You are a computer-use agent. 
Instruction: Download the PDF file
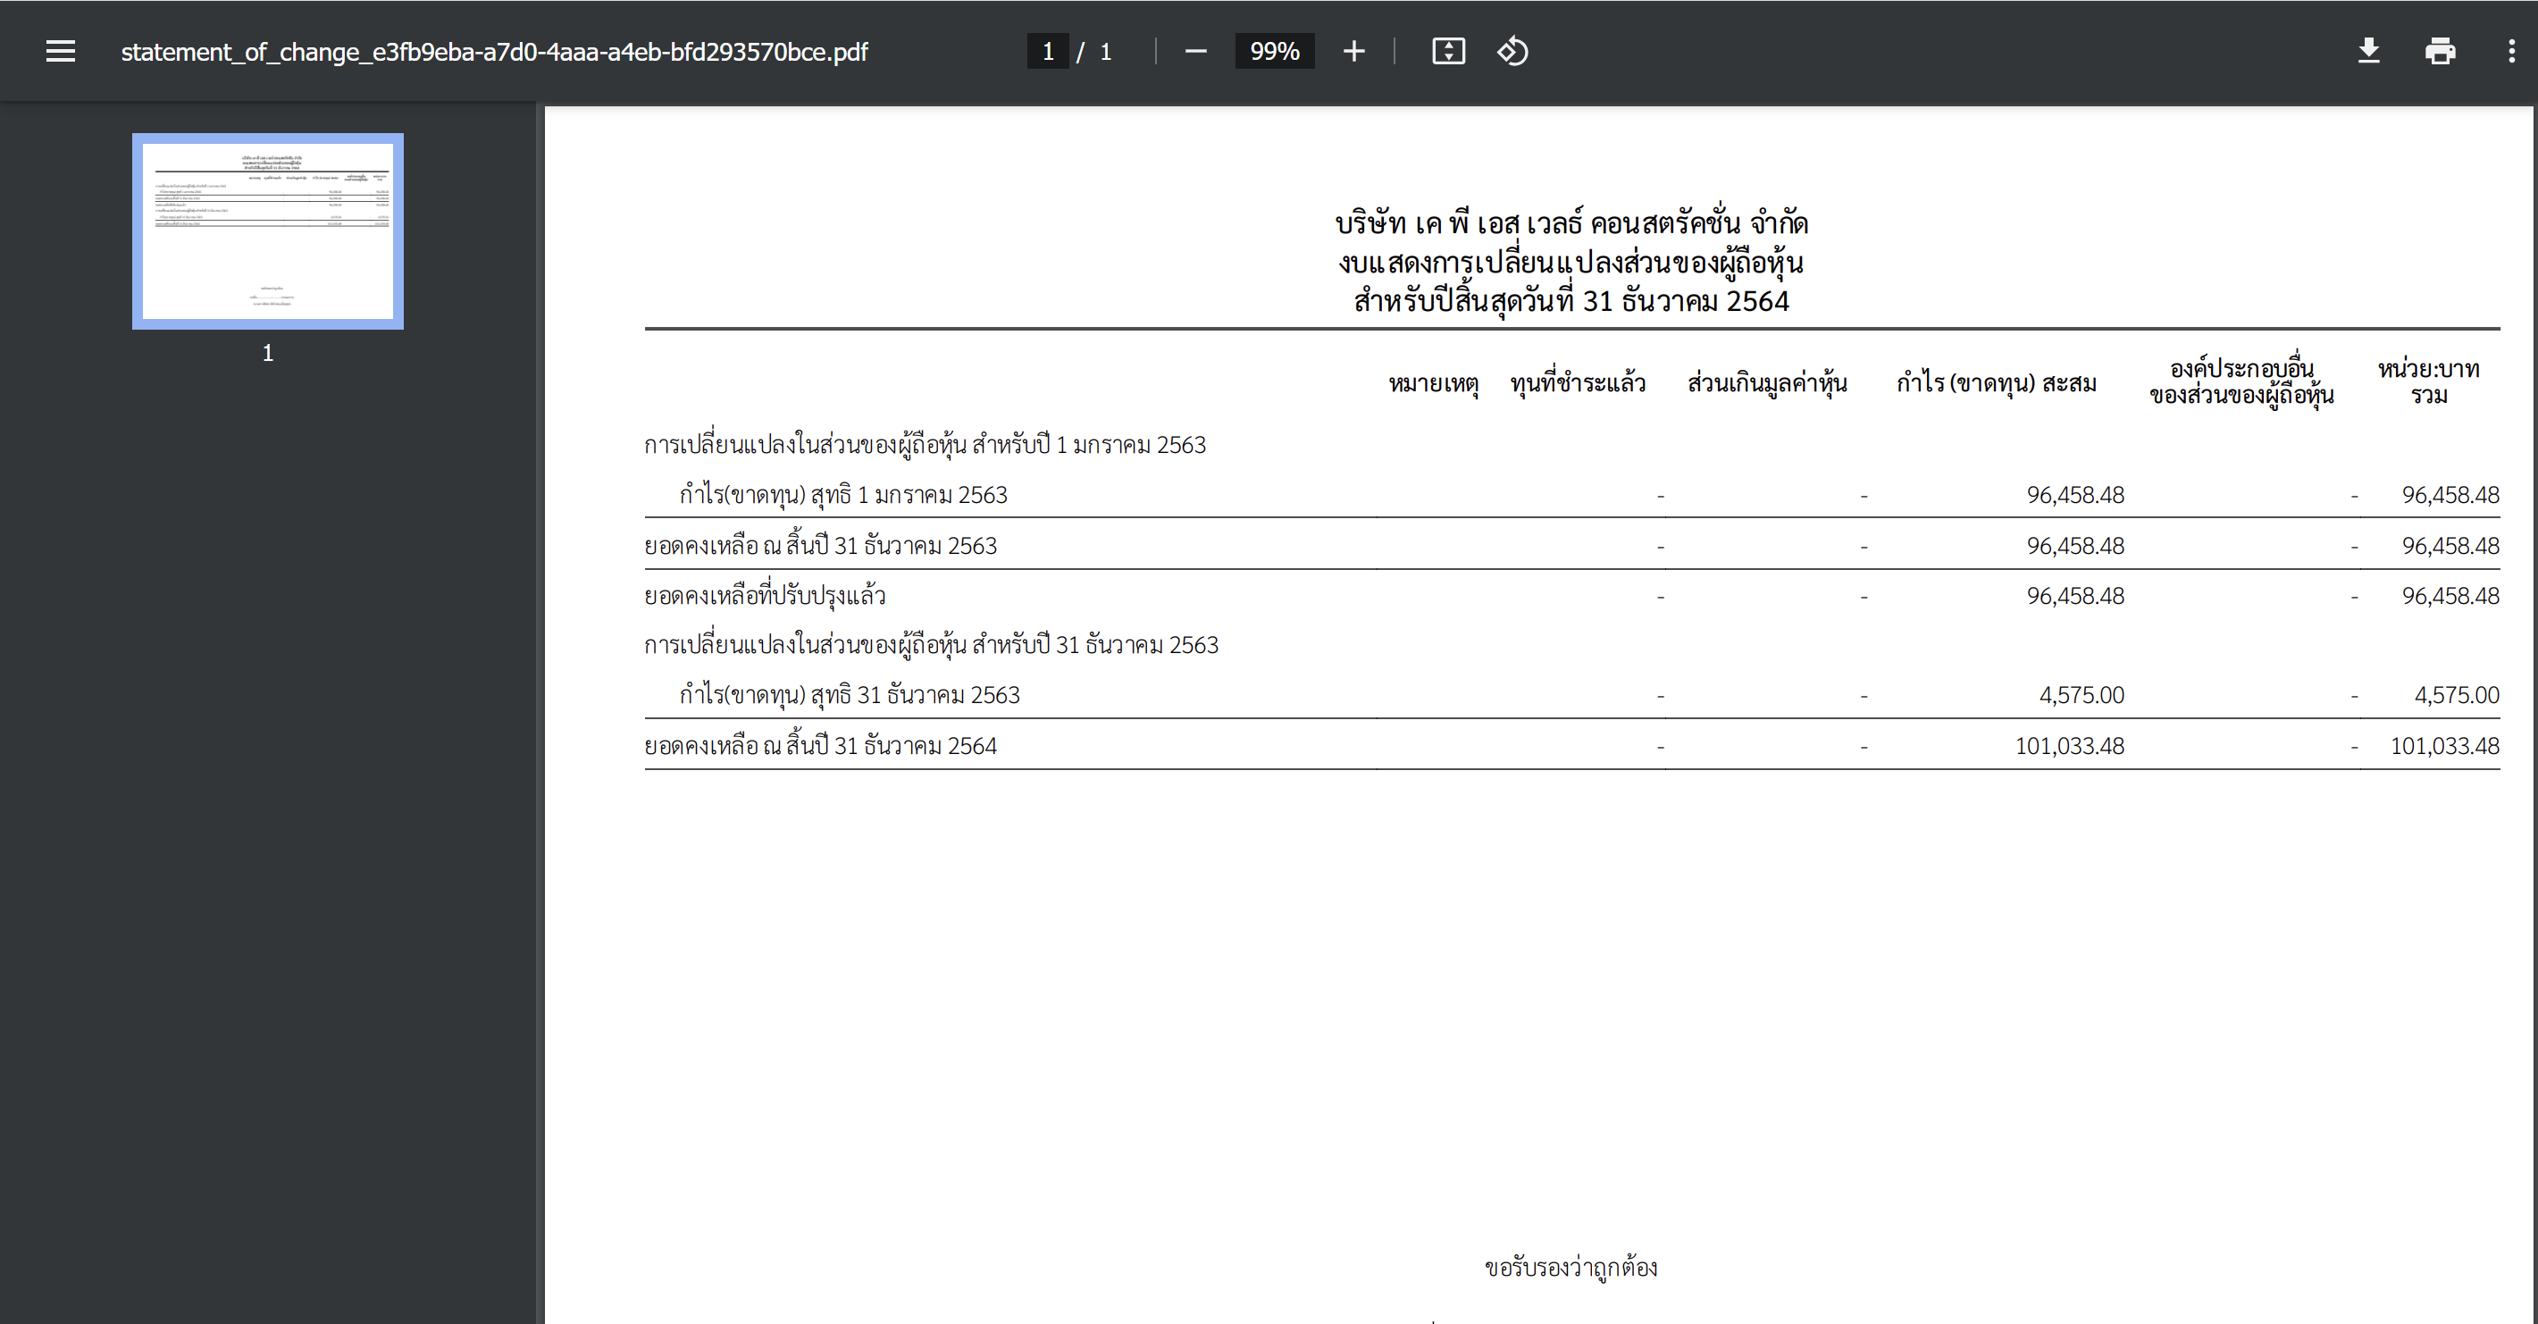(x=2368, y=51)
